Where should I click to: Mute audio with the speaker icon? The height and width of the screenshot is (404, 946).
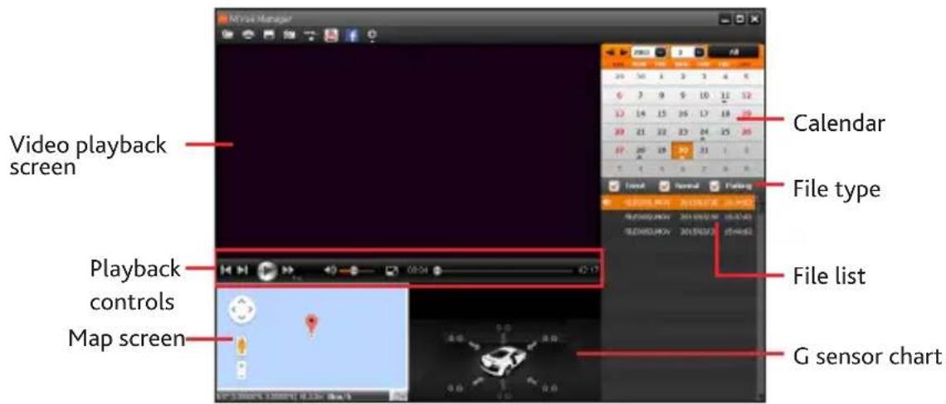330,270
